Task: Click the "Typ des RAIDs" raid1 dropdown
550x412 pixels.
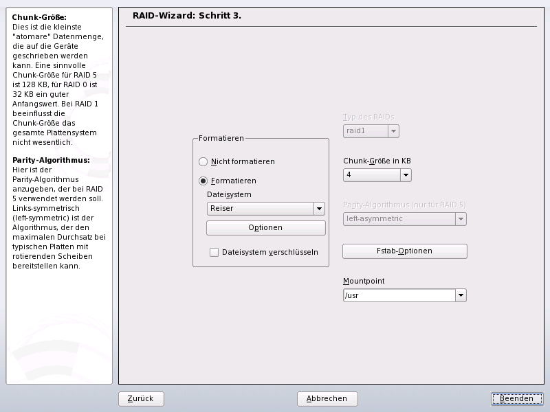Action: (x=371, y=130)
